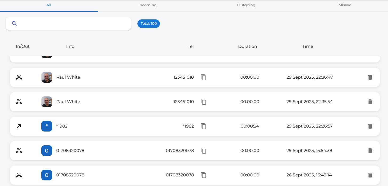Viewport: 388px width, 186px height.
Task: Click the outgoing arrow icon for *1982
Action: pyautogui.click(x=19, y=126)
